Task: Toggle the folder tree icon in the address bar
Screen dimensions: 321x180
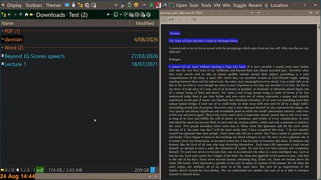Action: [3, 15]
